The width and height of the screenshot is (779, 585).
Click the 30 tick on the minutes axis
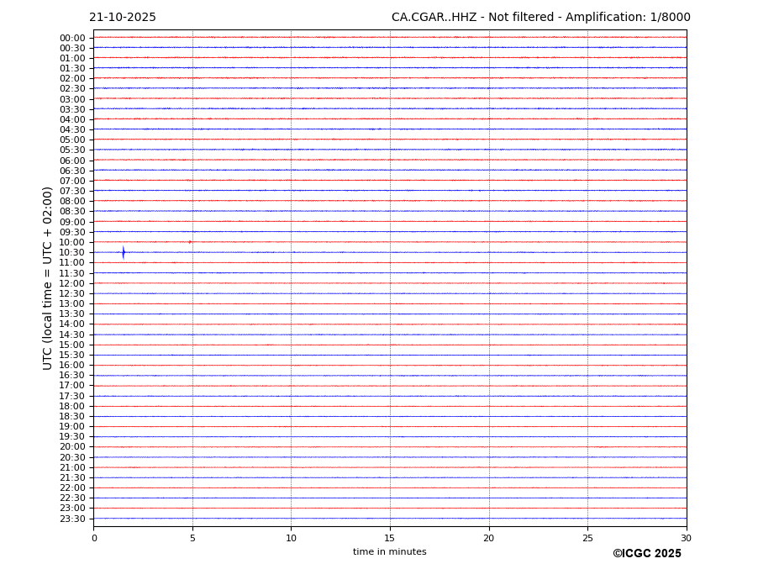click(686, 538)
